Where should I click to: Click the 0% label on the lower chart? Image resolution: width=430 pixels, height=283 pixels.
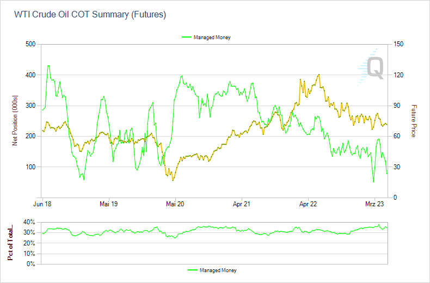[31, 264]
